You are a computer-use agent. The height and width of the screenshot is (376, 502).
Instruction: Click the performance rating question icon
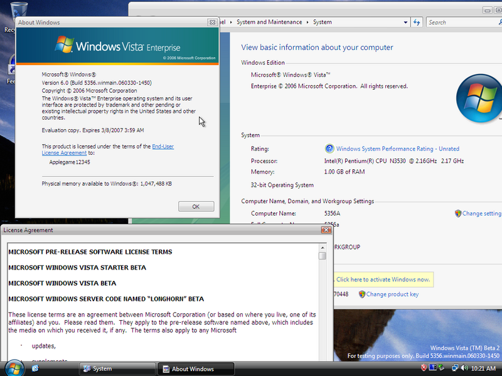pyautogui.click(x=329, y=149)
